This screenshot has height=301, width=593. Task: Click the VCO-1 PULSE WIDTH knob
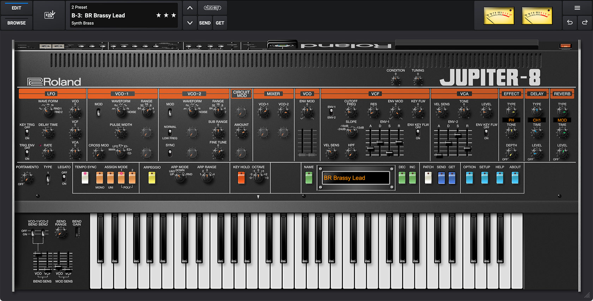pos(121,133)
